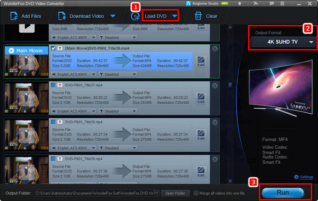Screen dimensions: 318x201
Task: Click the T subtitle icon for Title36
Action: click(x=60, y=48)
